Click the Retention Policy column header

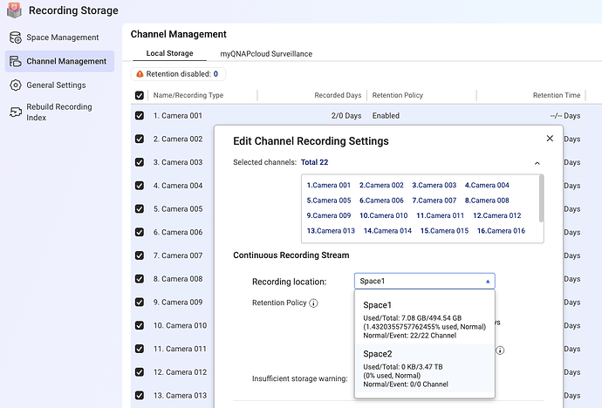coord(400,95)
